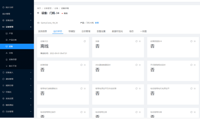
Task: Open the list icon on 夹轨器接触器延时 card
Action: [140, 65]
